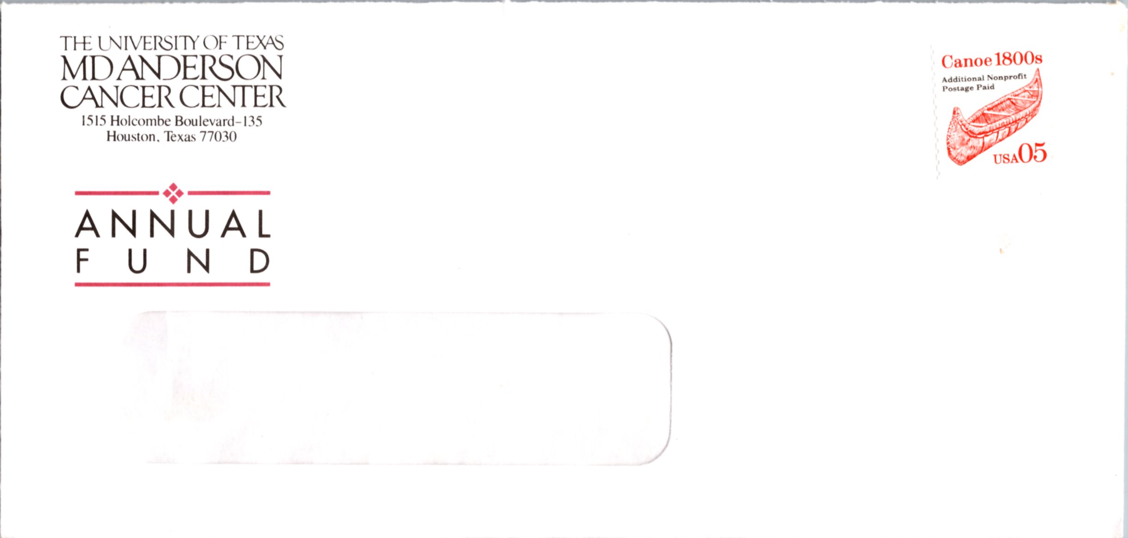Click the 'Houston, Texas 77030' line
The width and height of the screenshot is (1128, 538).
[172, 137]
